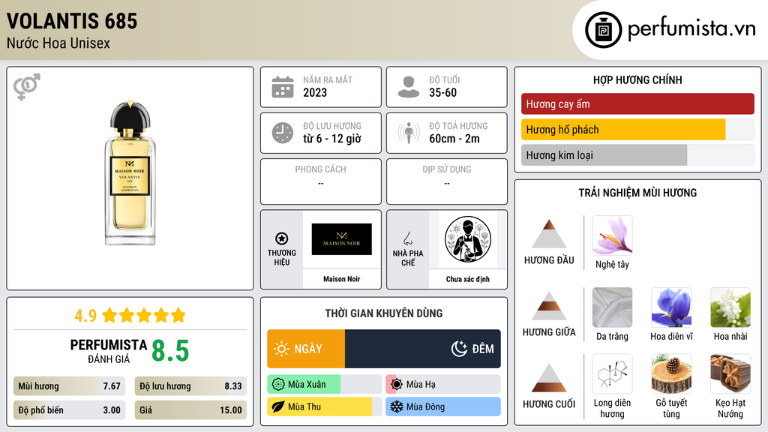Click the Độ phổ biến 3.00 rating bar
Image resolution: width=768 pixels, height=432 pixels.
point(70,410)
